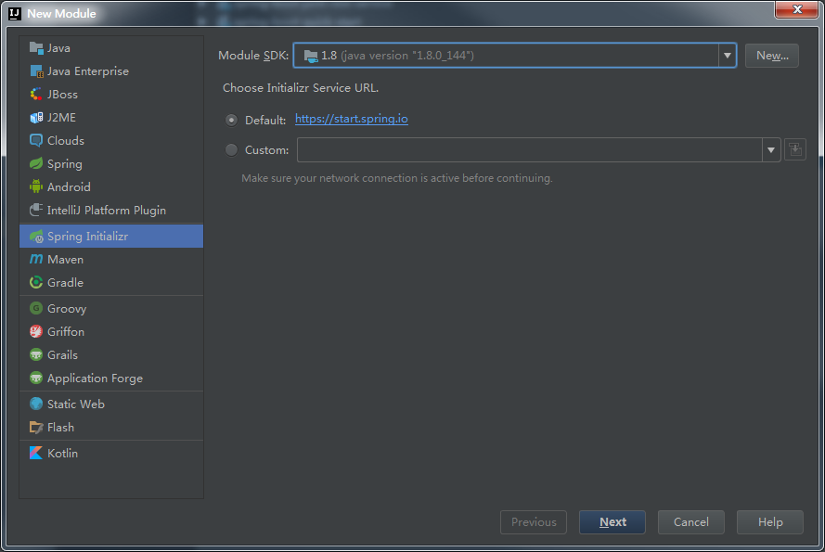
Task: Choose the Kotlin icon in the list
Action: click(x=36, y=454)
